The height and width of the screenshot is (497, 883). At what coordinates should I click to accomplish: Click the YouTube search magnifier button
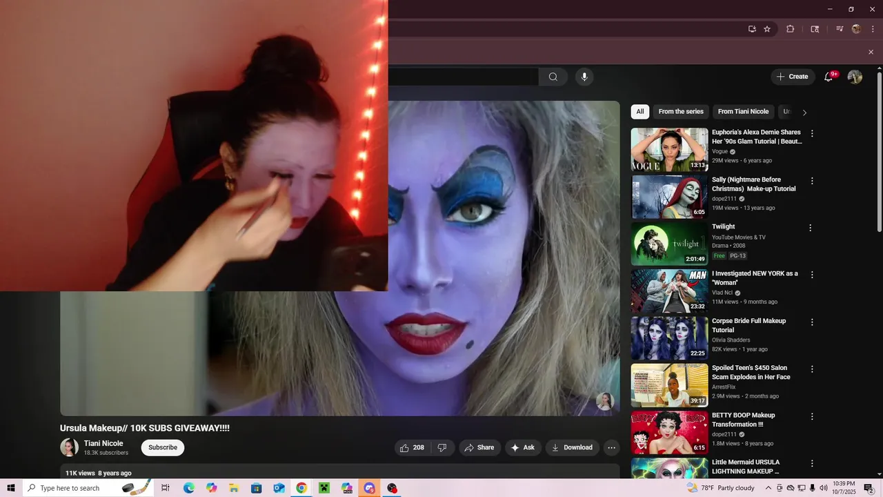tap(553, 77)
